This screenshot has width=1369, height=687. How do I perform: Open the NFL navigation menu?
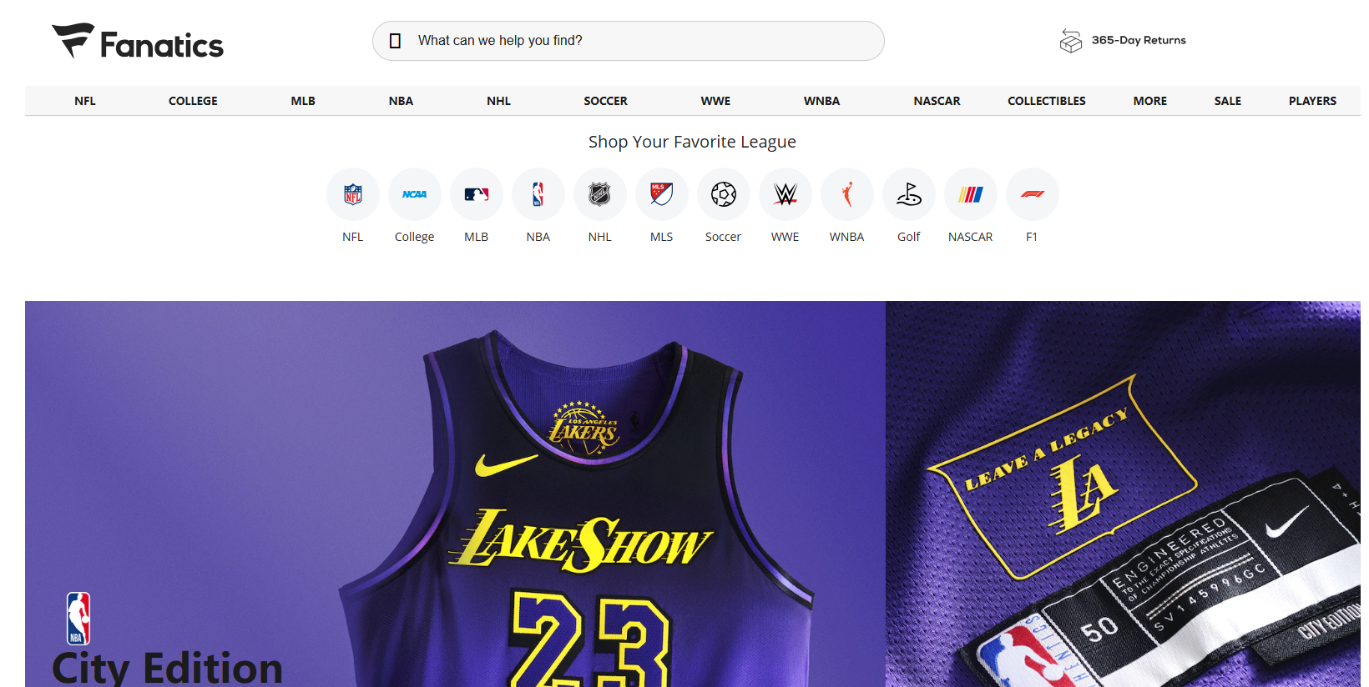[85, 101]
